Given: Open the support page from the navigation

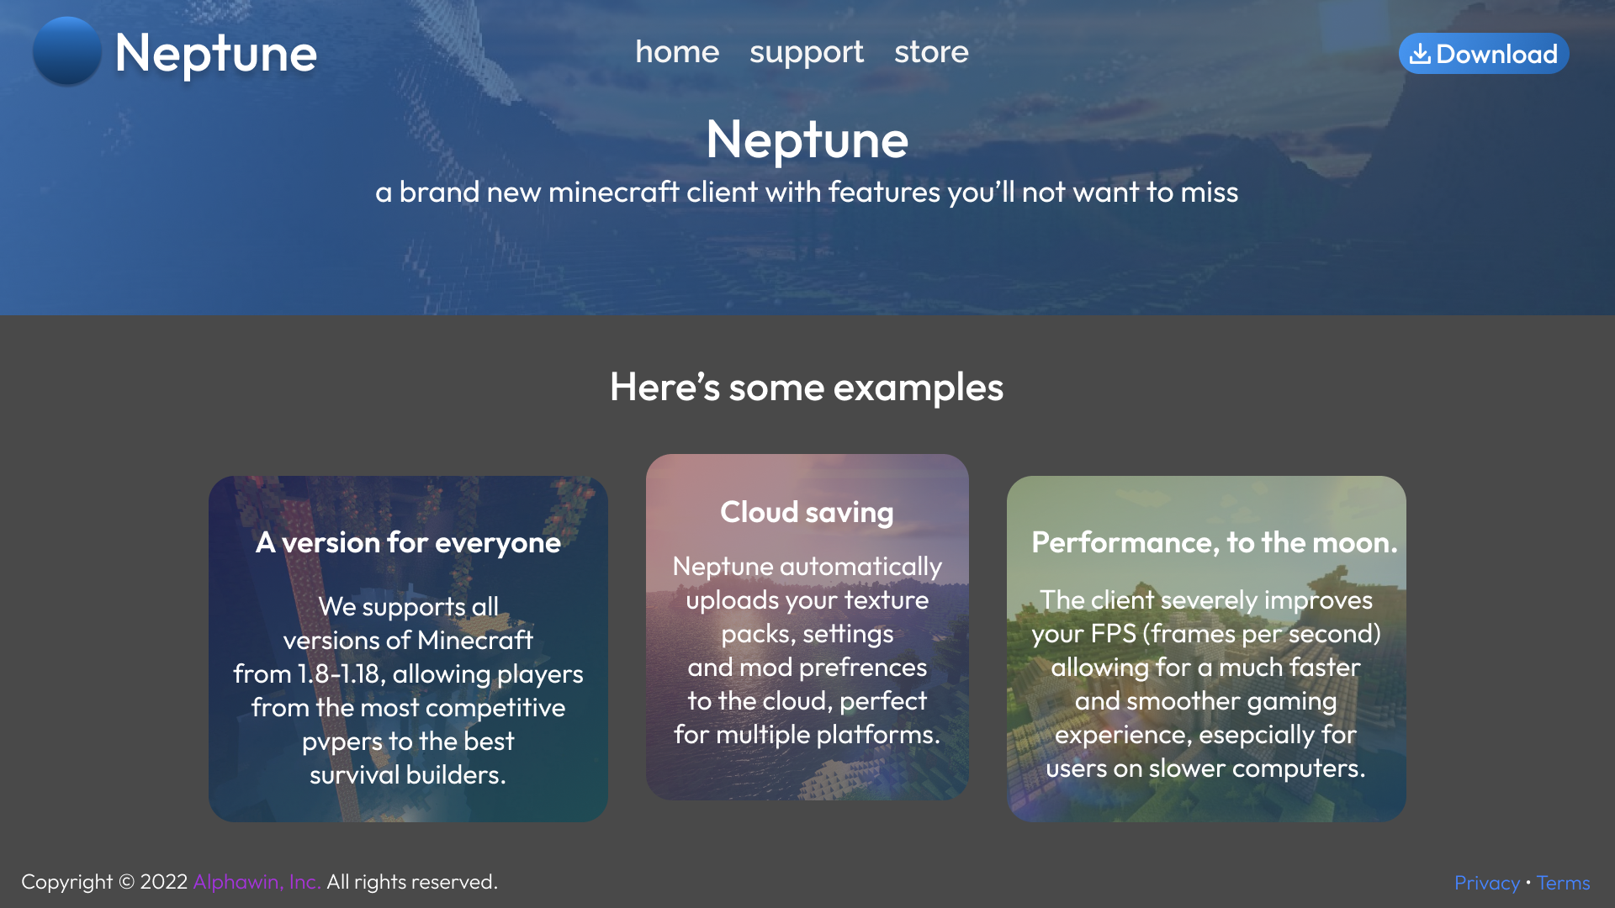Looking at the screenshot, I should tap(807, 52).
